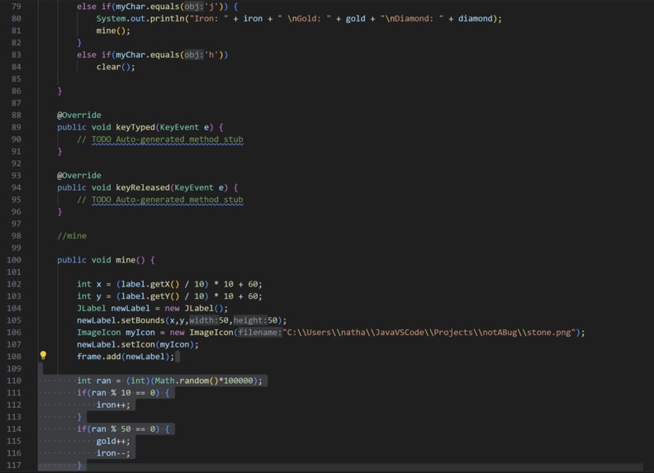Click the newLabel.setIcon(myIcon) line

point(138,344)
